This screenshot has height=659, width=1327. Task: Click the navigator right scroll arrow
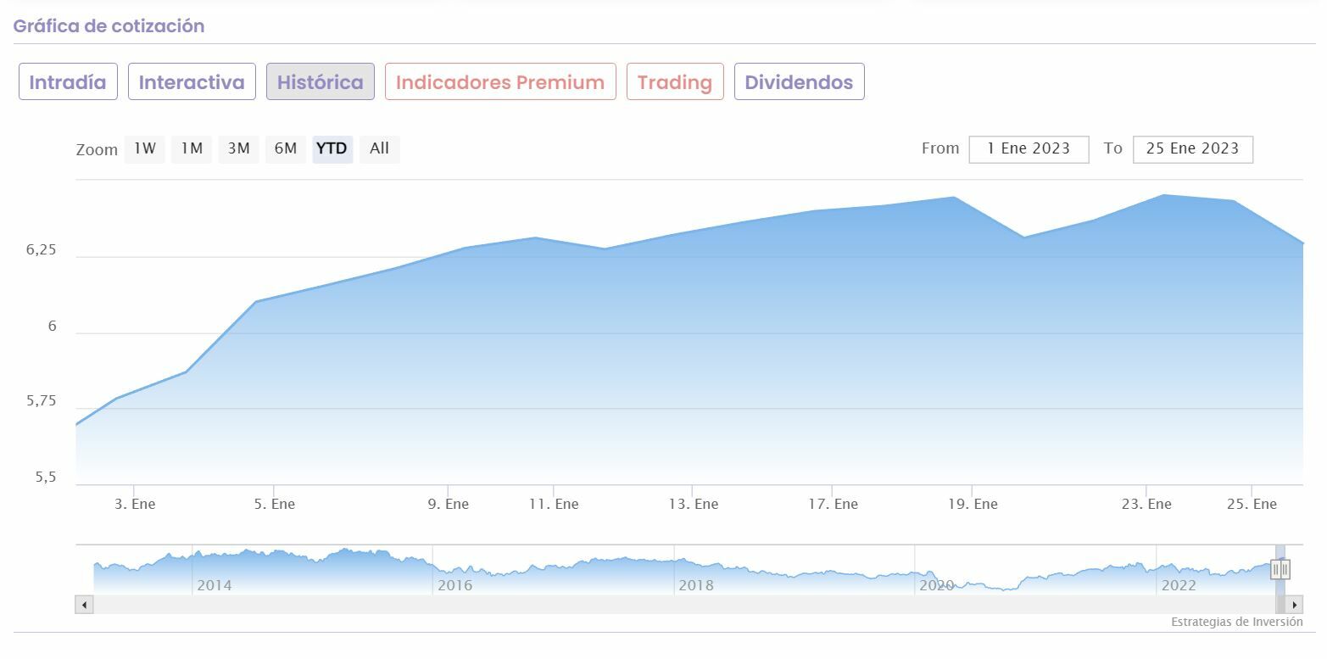1294,605
